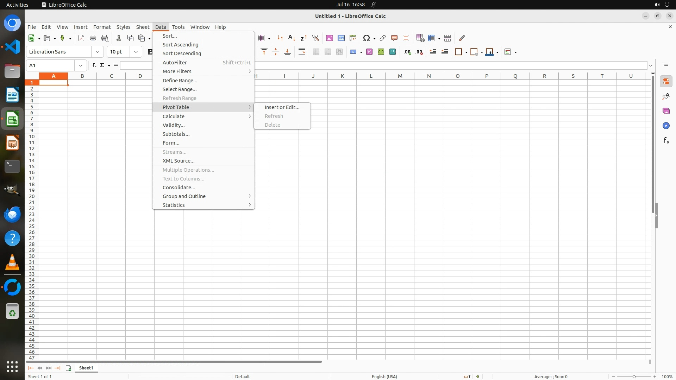Click the Insert Hyperlink chain icon

click(x=383, y=38)
